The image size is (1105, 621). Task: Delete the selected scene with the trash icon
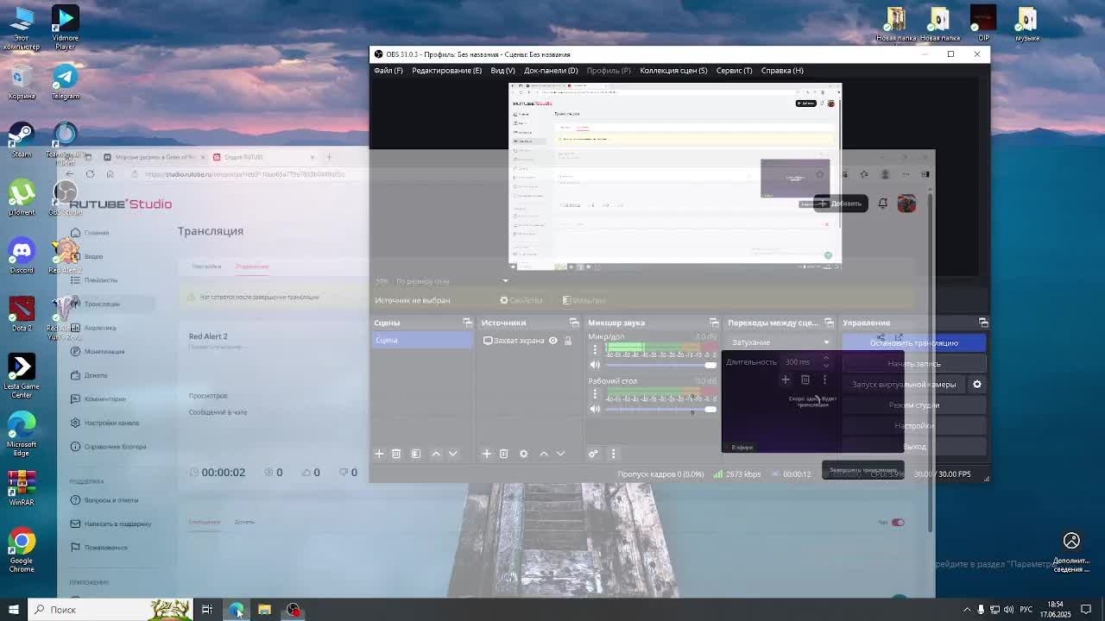point(396,454)
